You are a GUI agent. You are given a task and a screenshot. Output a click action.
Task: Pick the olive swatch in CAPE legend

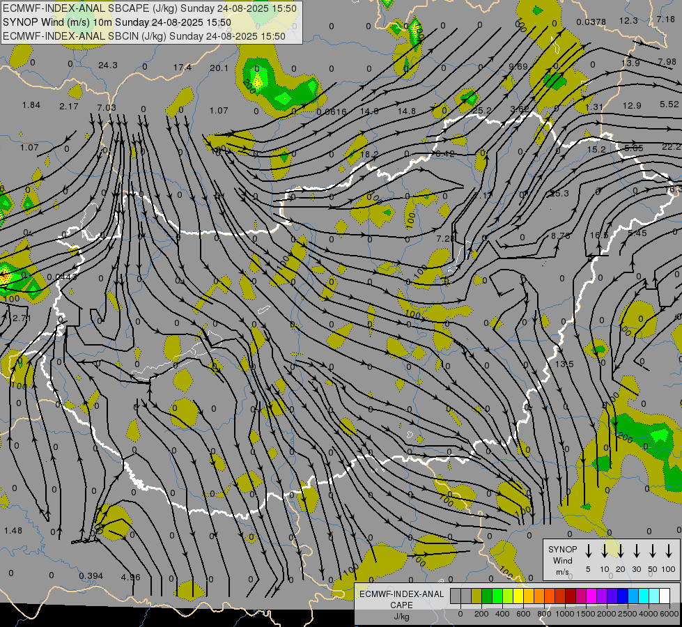point(476,596)
